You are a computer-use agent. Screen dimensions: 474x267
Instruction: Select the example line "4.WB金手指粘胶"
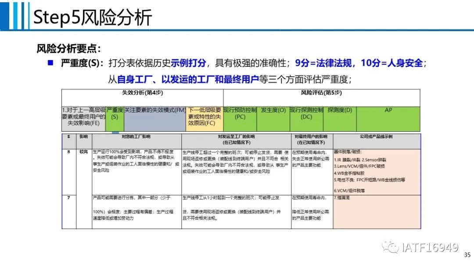tap(349, 173)
